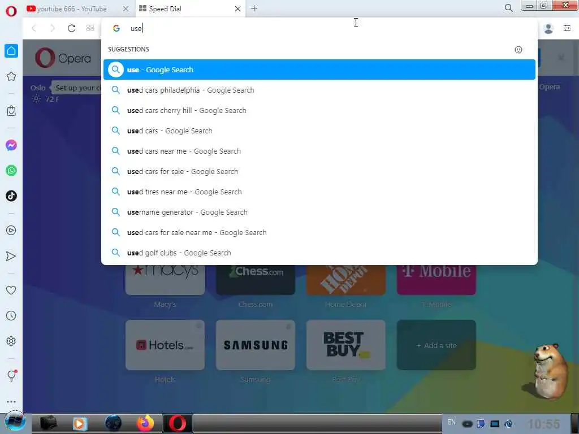Screen dimensions: 579x434
Task: Open WhatsApp in sidebar
Action: click(x=11, y=171)
